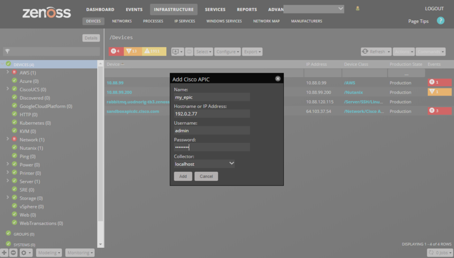Open the Export dropdown
454x258 pixels.
tap(252, 52)
